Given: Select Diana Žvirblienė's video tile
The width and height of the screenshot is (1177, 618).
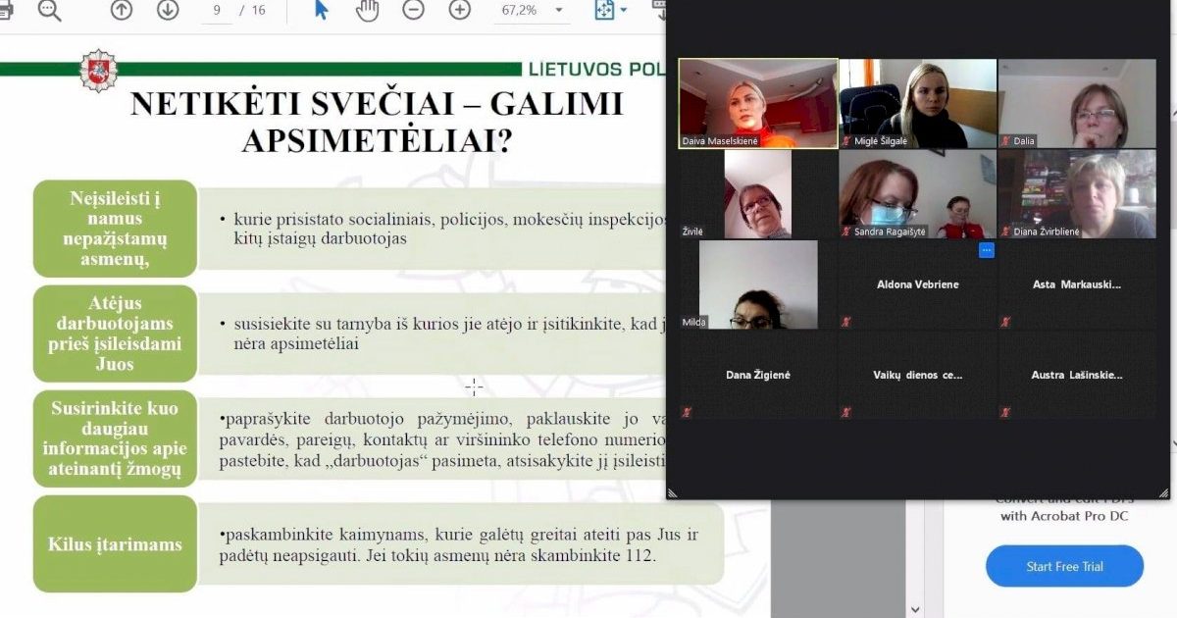Looking at the screenshot, I should point(1077,193).
